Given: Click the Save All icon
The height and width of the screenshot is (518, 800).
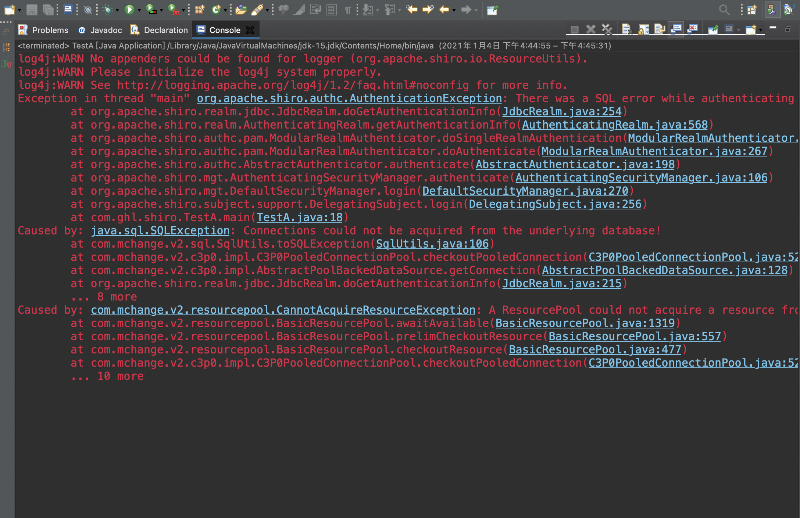Looking at the screenshot, I should (48, 10).
